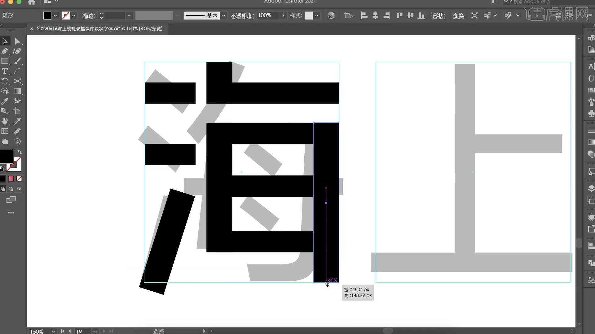Select the Arc tool

point(17,71)
